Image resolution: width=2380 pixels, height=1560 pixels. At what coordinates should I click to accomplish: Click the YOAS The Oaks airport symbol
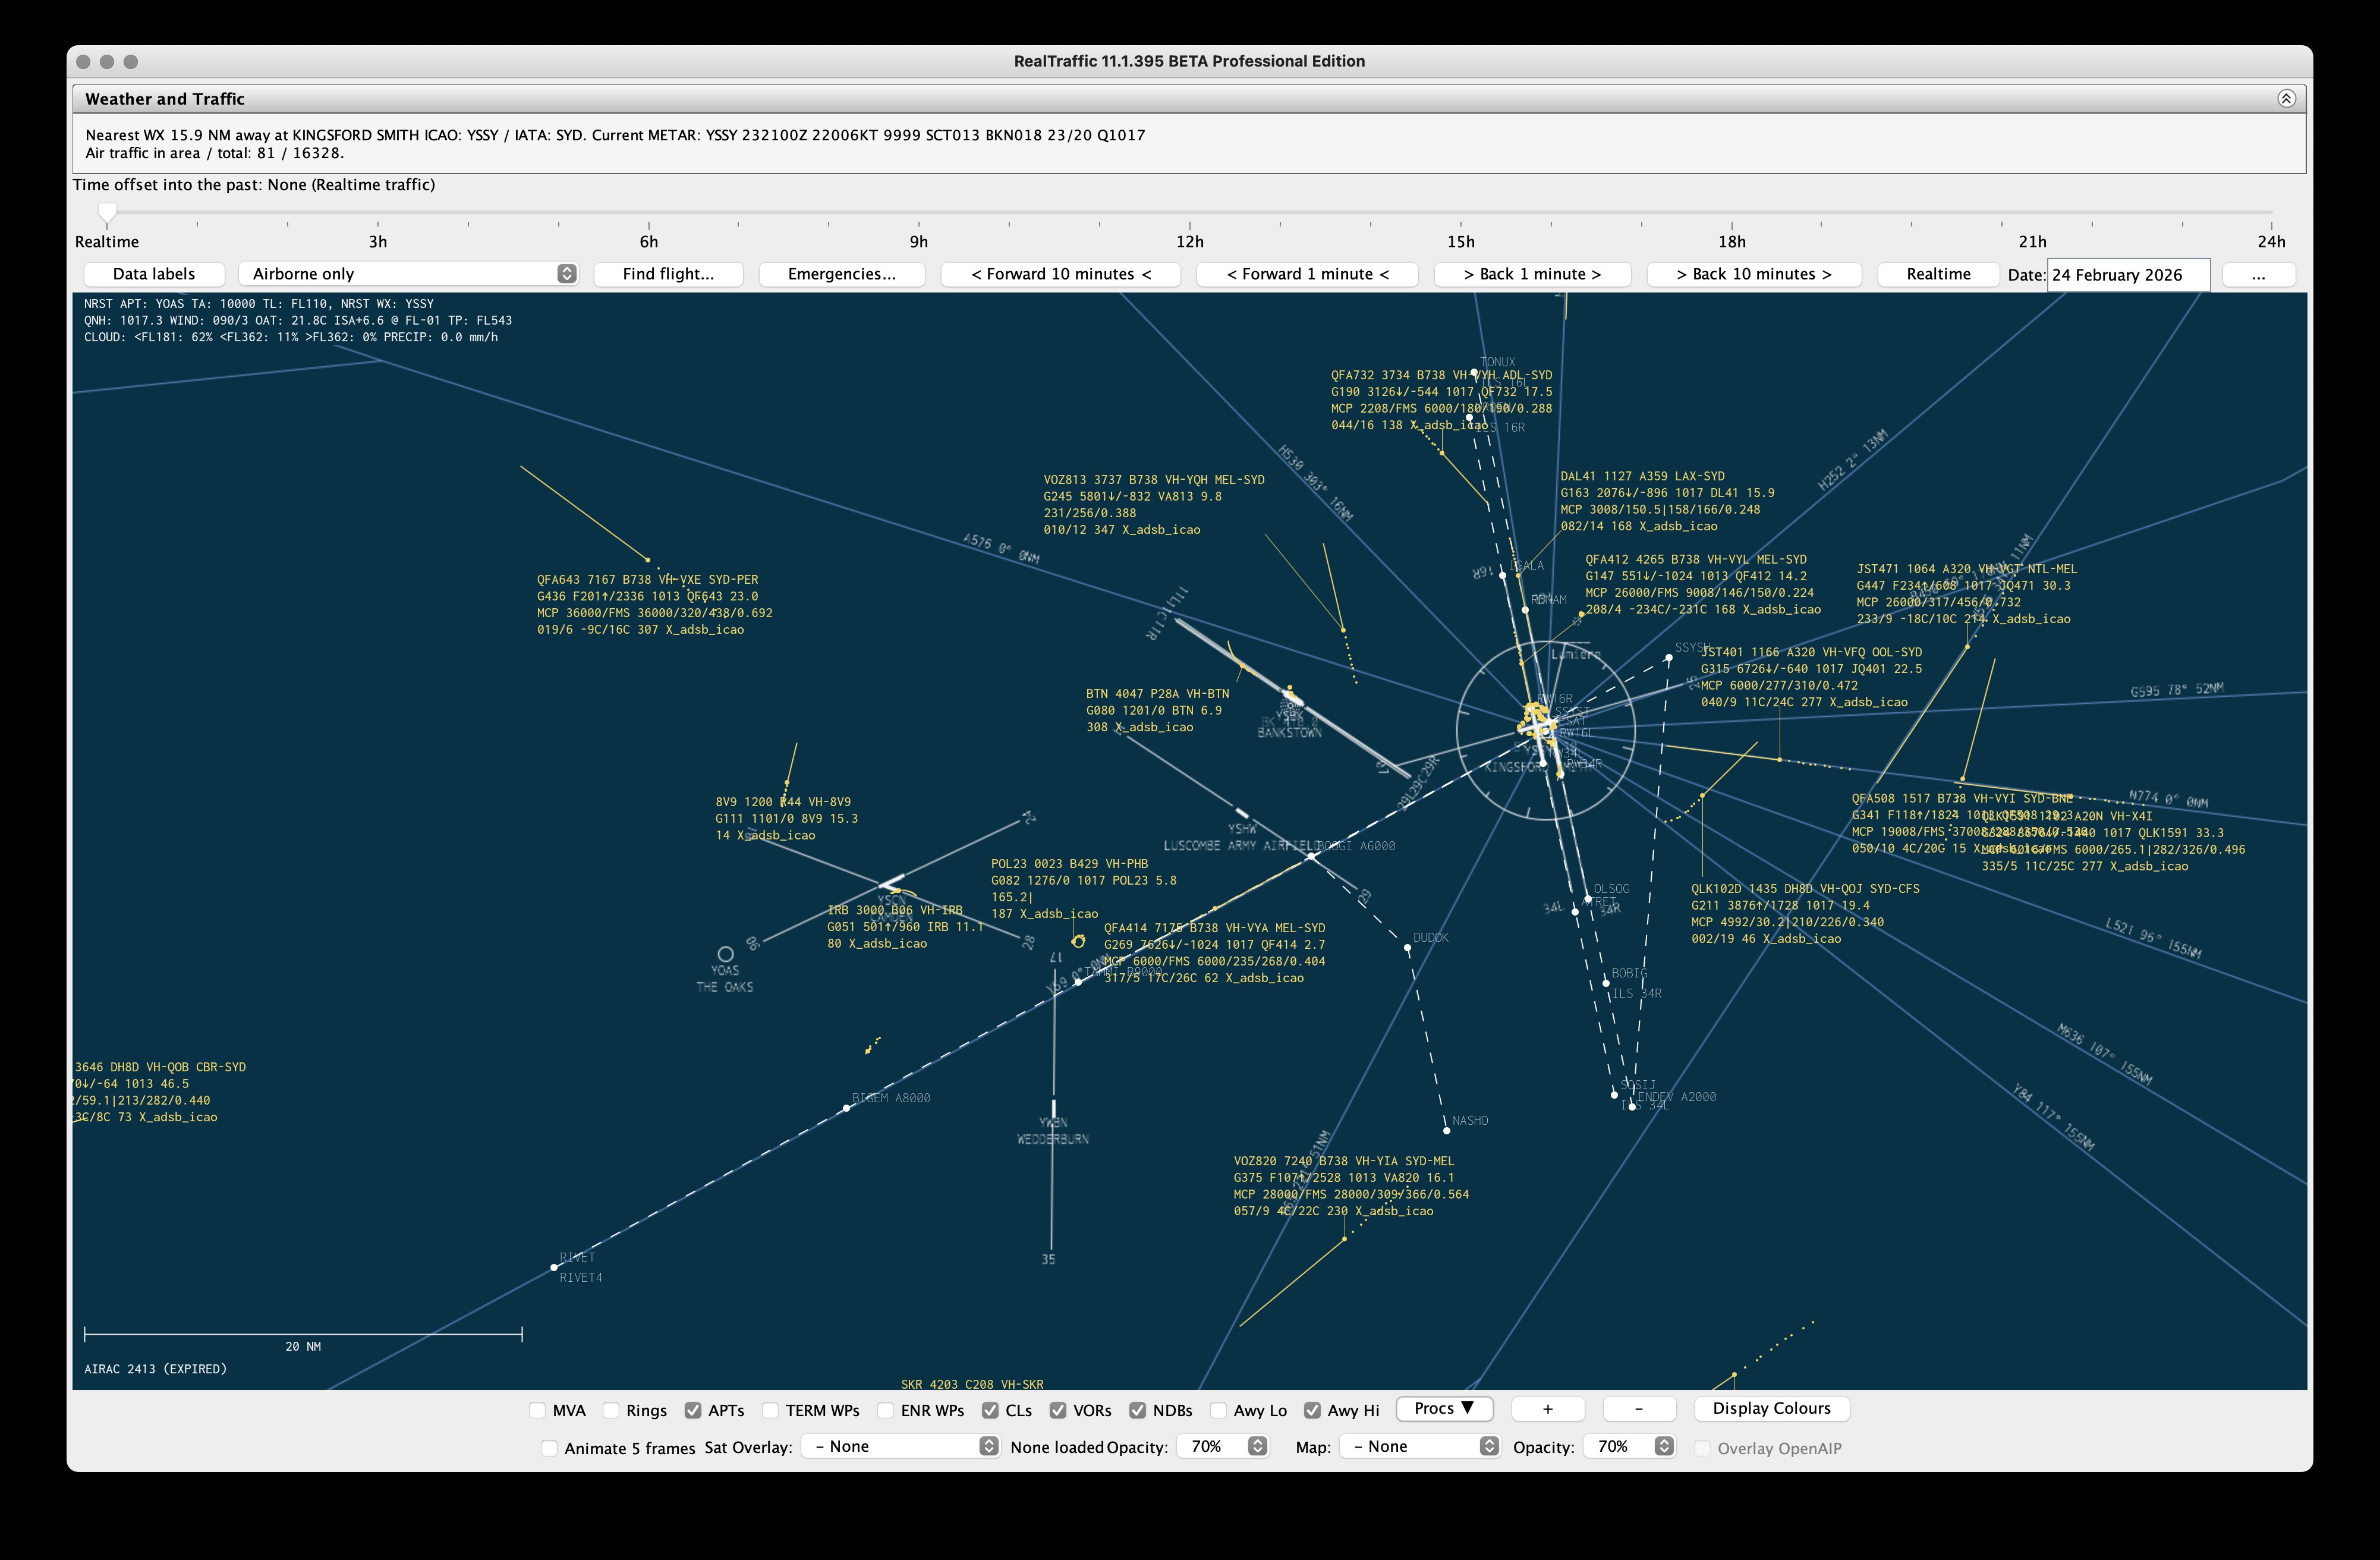click(x=725, y=954)
